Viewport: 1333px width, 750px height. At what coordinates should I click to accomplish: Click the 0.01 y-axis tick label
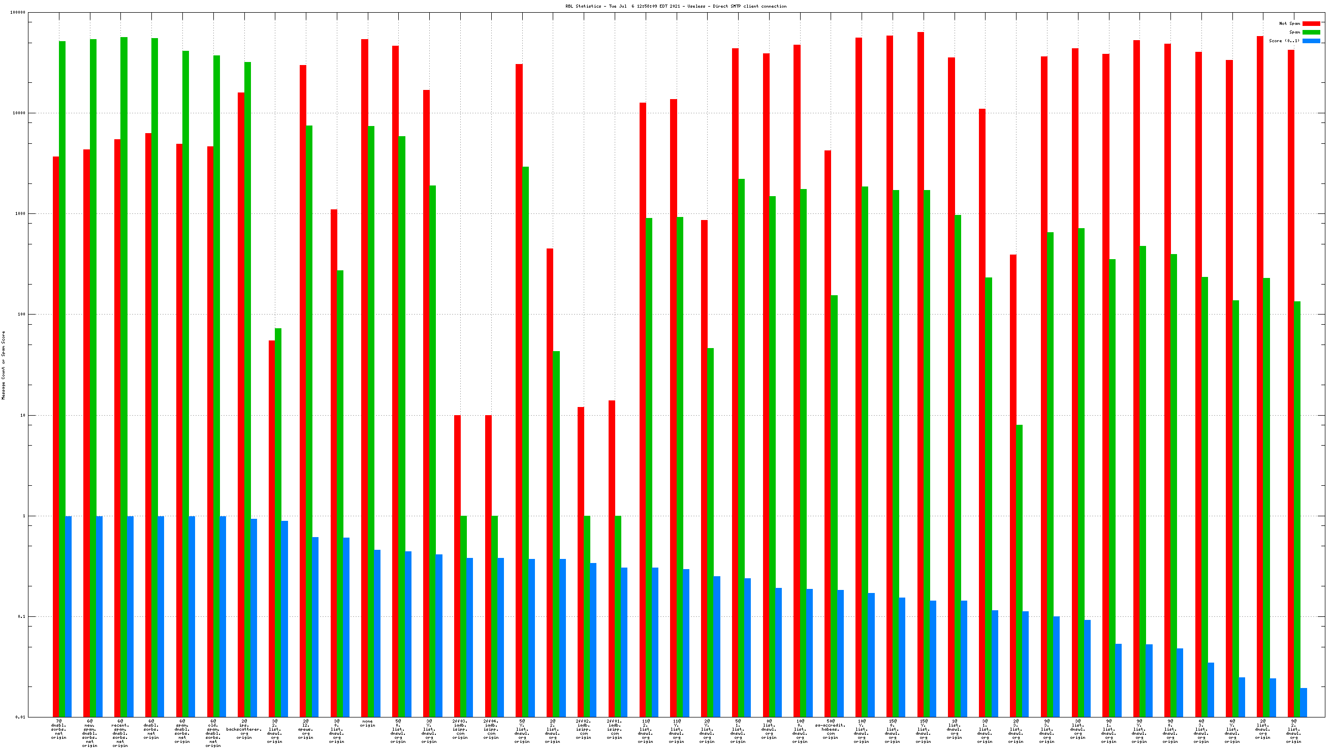[20, 717]
